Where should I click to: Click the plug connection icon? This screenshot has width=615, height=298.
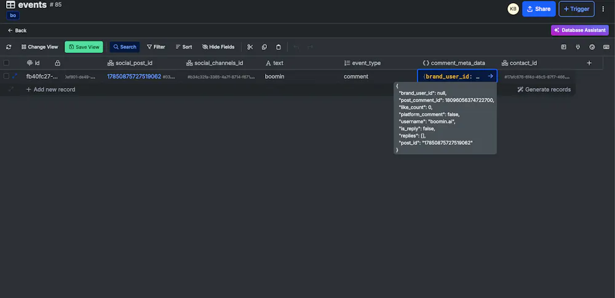(577, 47)
